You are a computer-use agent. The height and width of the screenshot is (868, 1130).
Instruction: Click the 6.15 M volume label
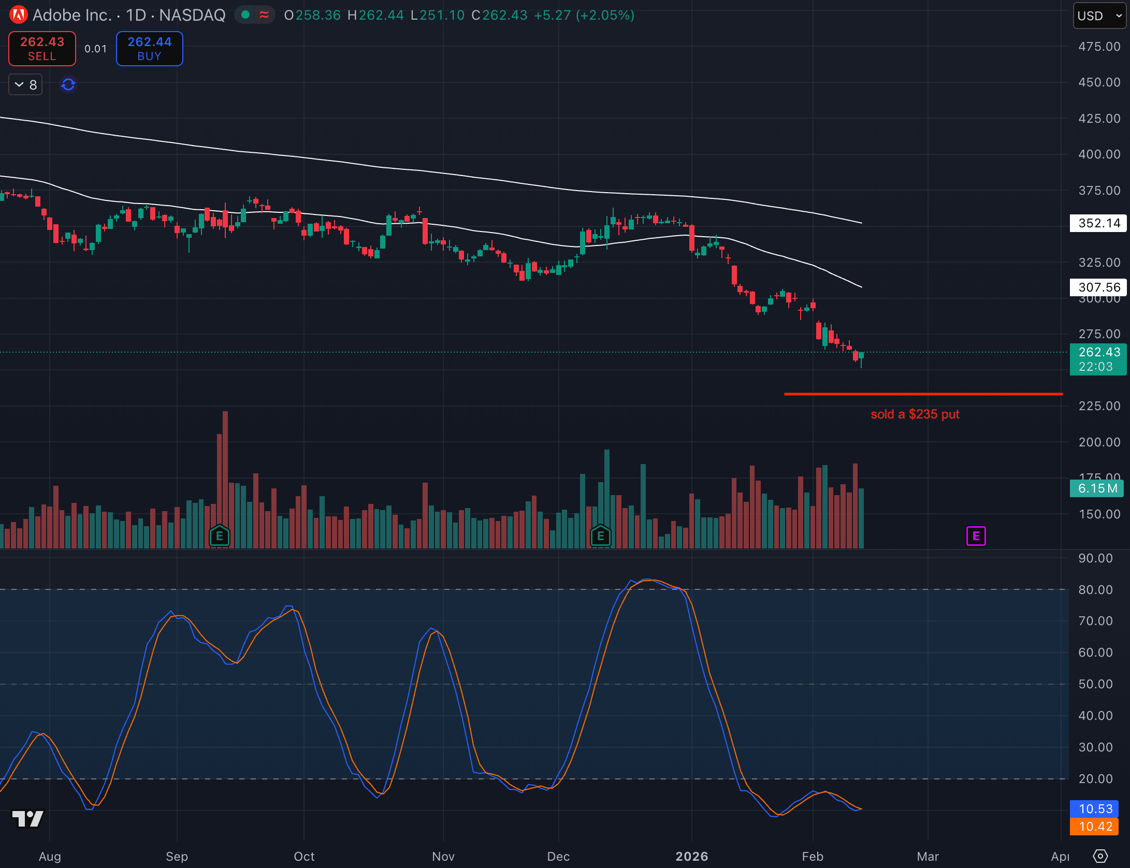pyautogui.click(x=1097, y=488)
